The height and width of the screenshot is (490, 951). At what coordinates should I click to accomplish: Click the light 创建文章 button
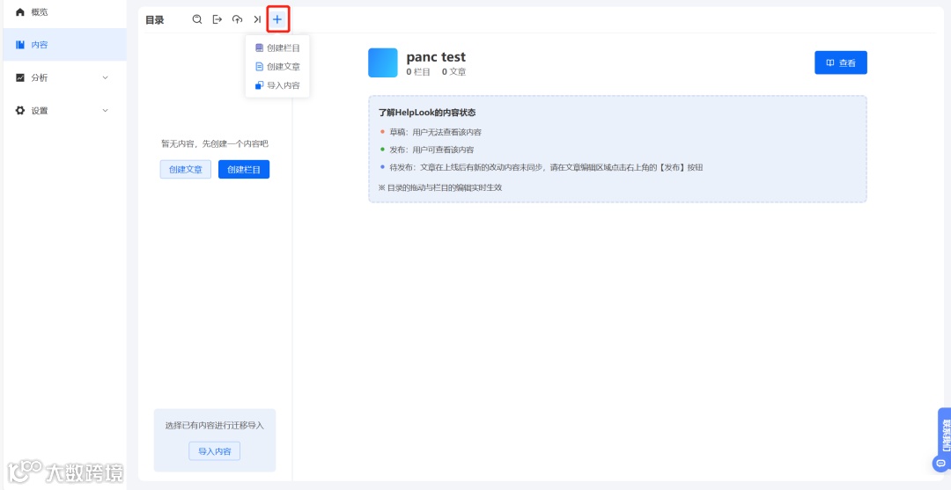[x=186, y=170]
